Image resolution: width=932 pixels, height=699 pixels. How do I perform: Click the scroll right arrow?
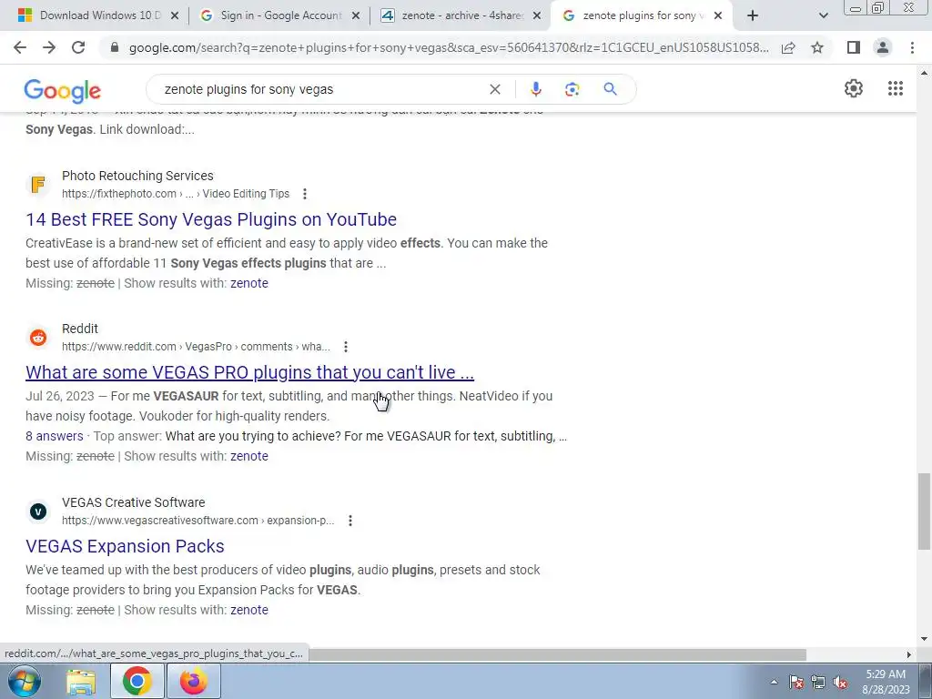(908, 654)
